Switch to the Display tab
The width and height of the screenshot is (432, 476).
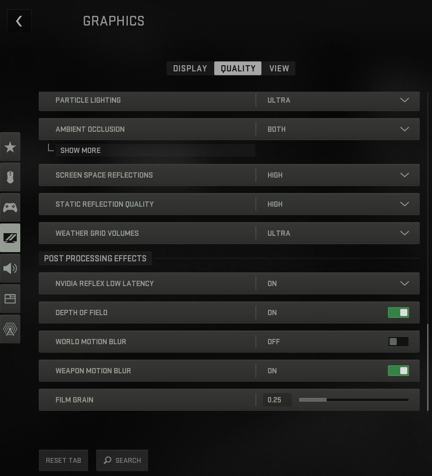tap(190, 68)
